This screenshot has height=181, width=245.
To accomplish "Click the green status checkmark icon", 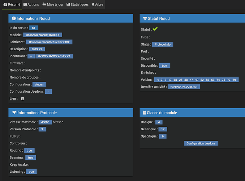I will (x=155, y=29).
